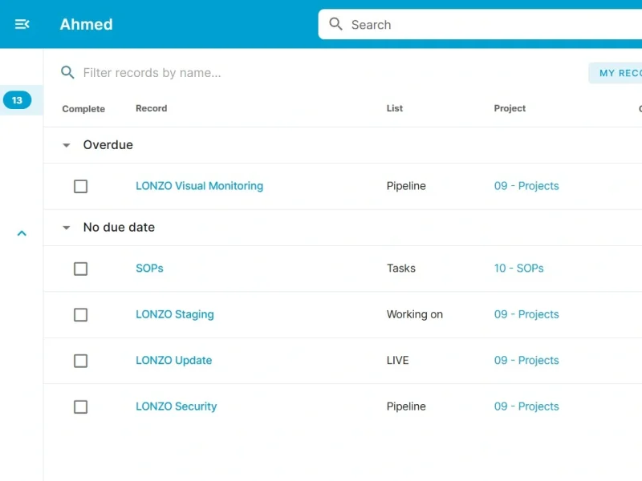Check the LONZO Security checkbox
The height and width of the screenshot is (481, 642).
(x=81, y=407)
